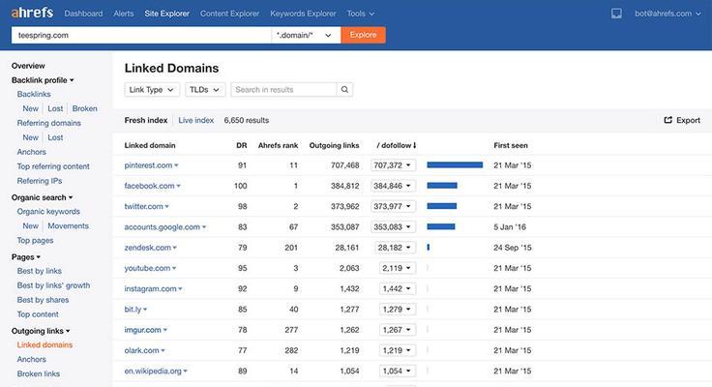Open the bot@ahrefs.com account menu
The image size is (712, 387).
[667, 14]
